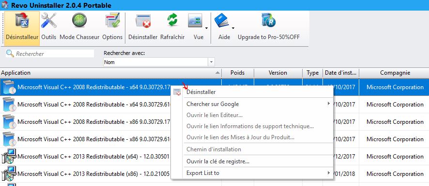The image size is (429, 186).
Task: Toggle the Application column sort arrow
Action: pos(217,73)
